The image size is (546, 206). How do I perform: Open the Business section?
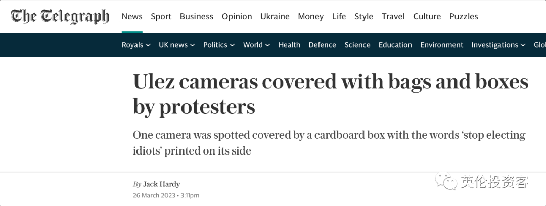coord(196,16)
